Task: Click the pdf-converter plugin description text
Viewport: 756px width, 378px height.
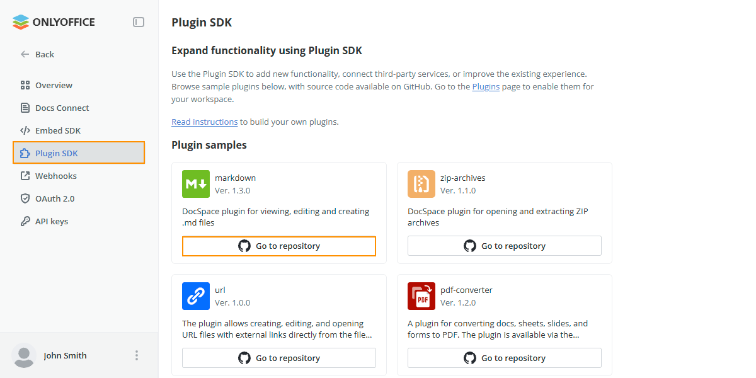Action: pyautogui.click(x=498, y=329)
